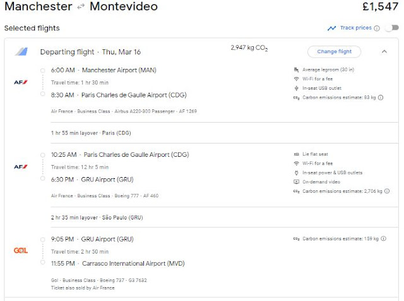The height and width of the screenshot is (301, 404).
Task: Click 1 hr 55 min layover Paris (CDG)
Action: click(x=91, y=133)
